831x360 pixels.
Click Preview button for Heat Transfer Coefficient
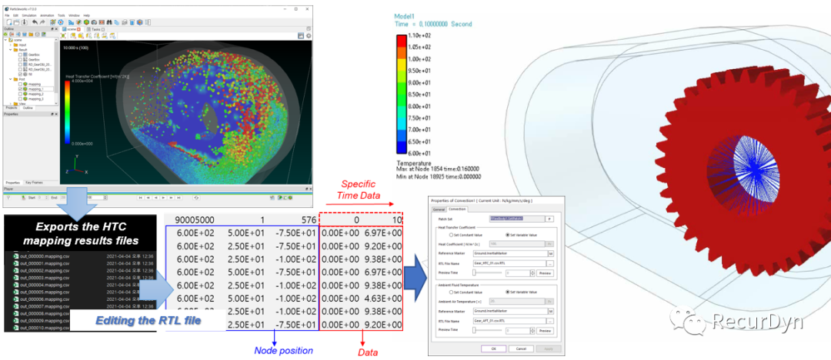545,272
